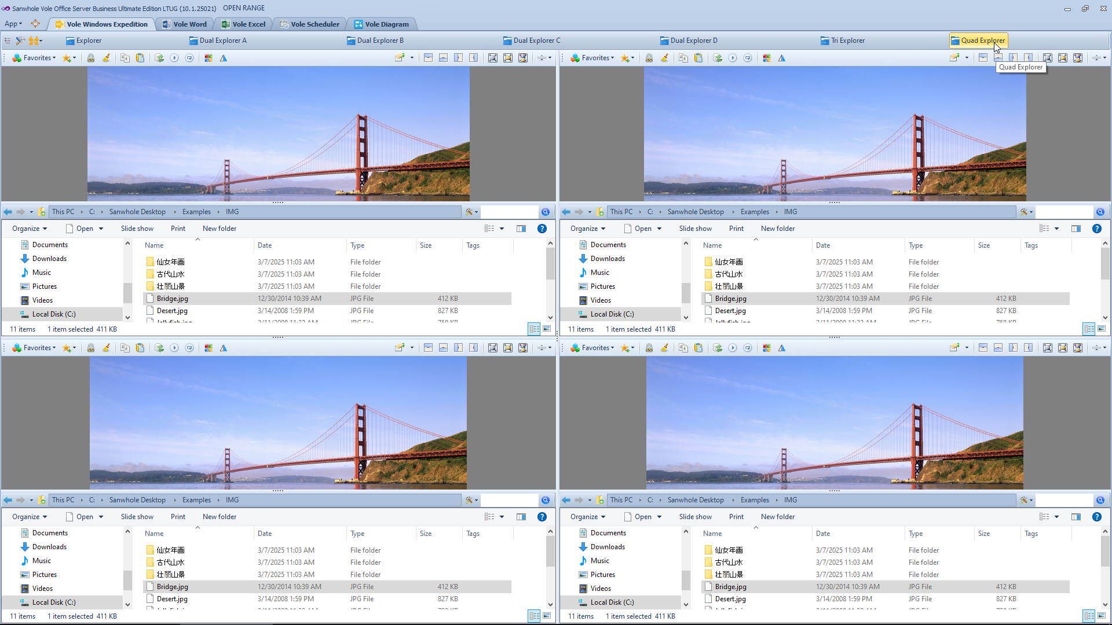This screenshot has height=625, width=1112.
Task: Switch to details view in bottom-right pane status bar
Action: [x=1089, y=616]
